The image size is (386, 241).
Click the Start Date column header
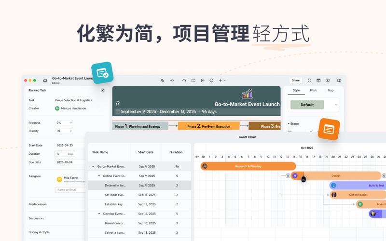146,152
